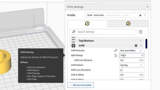Expand the Top/Bottom category
Image resolution: width=160 pixels, height=90 pixels.
point(141,41)
